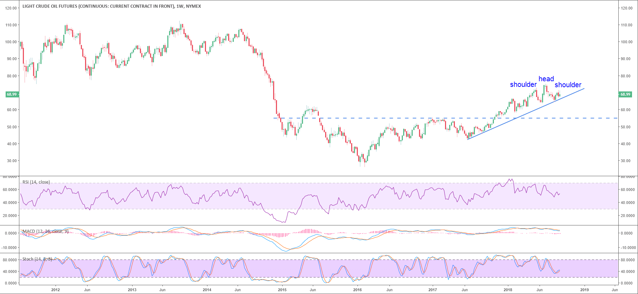Viewport: 638px width, 294px height.
Task: Click the 2014 label on time axis
Action: tap(207, 290)
